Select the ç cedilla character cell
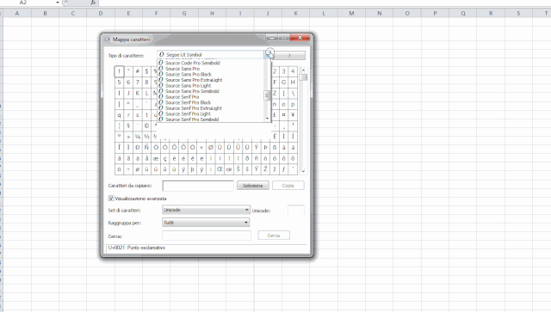 [x=164, y=158]
